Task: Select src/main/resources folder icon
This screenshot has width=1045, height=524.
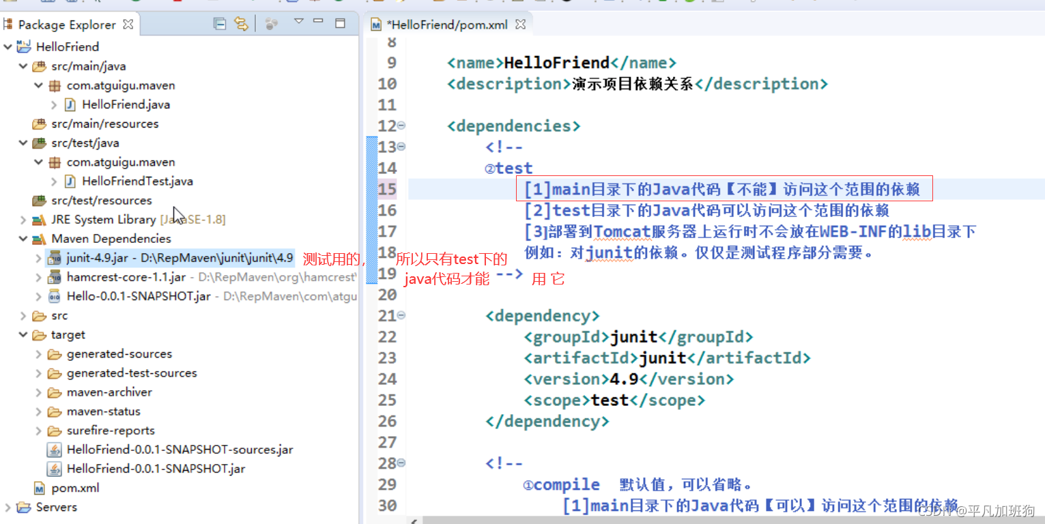Action: 40,123
